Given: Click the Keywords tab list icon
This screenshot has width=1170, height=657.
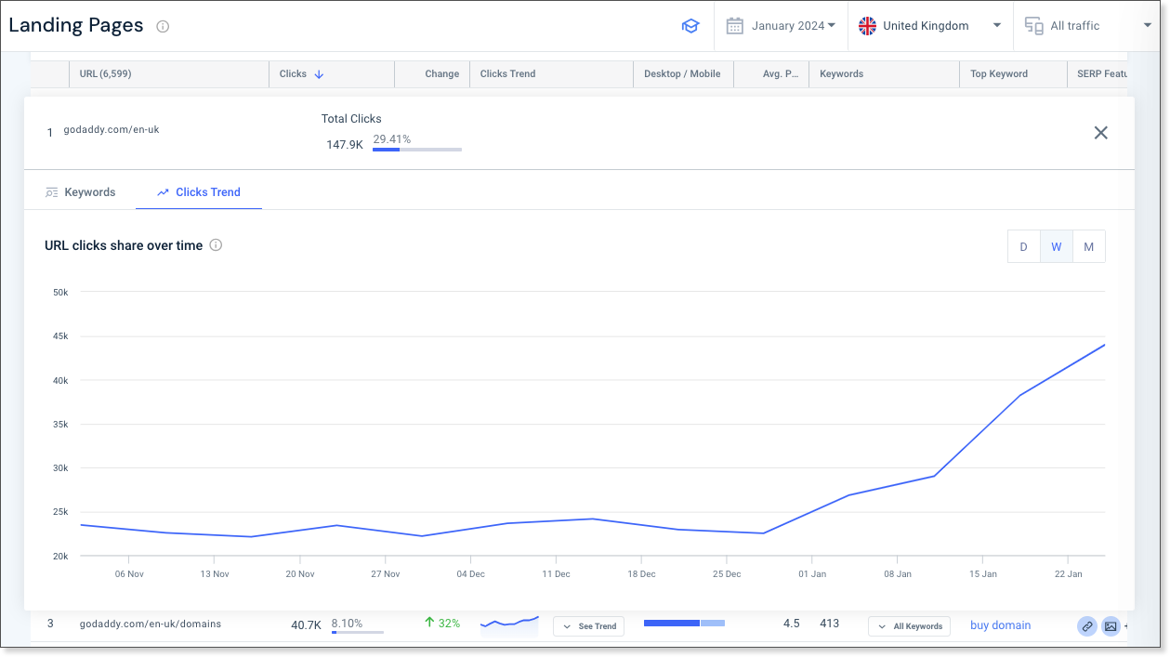Looking at the screenshot, I should click(x=52, y=192).
